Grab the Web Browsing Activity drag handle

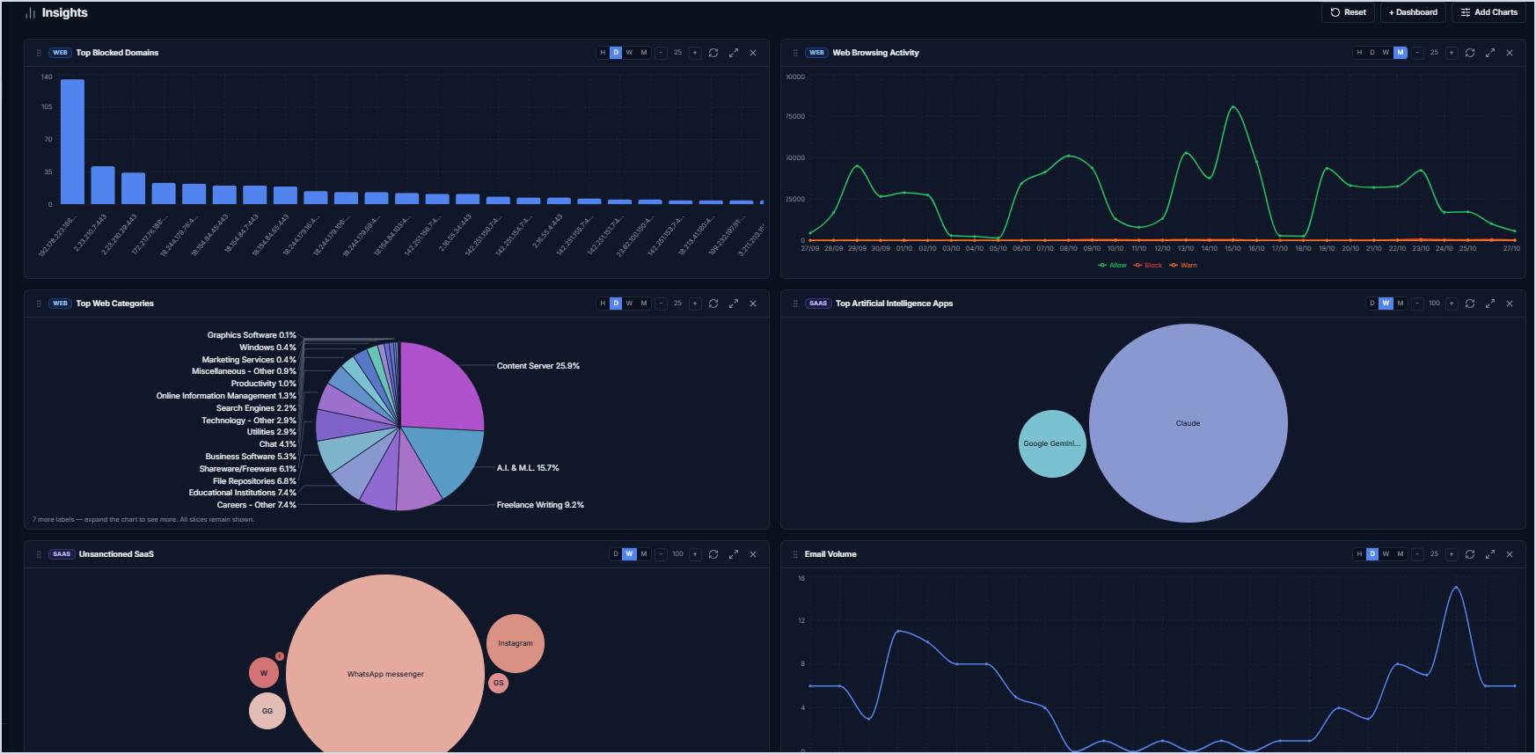795,53
